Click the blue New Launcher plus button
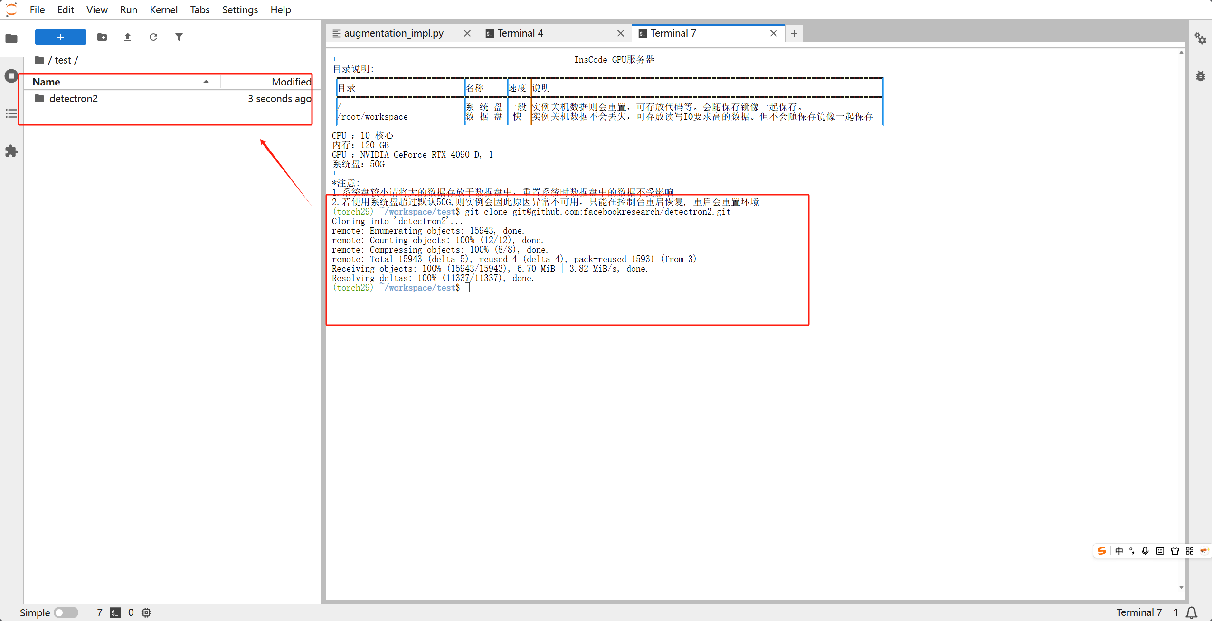 pyautogui.click(x=61, y=37)
